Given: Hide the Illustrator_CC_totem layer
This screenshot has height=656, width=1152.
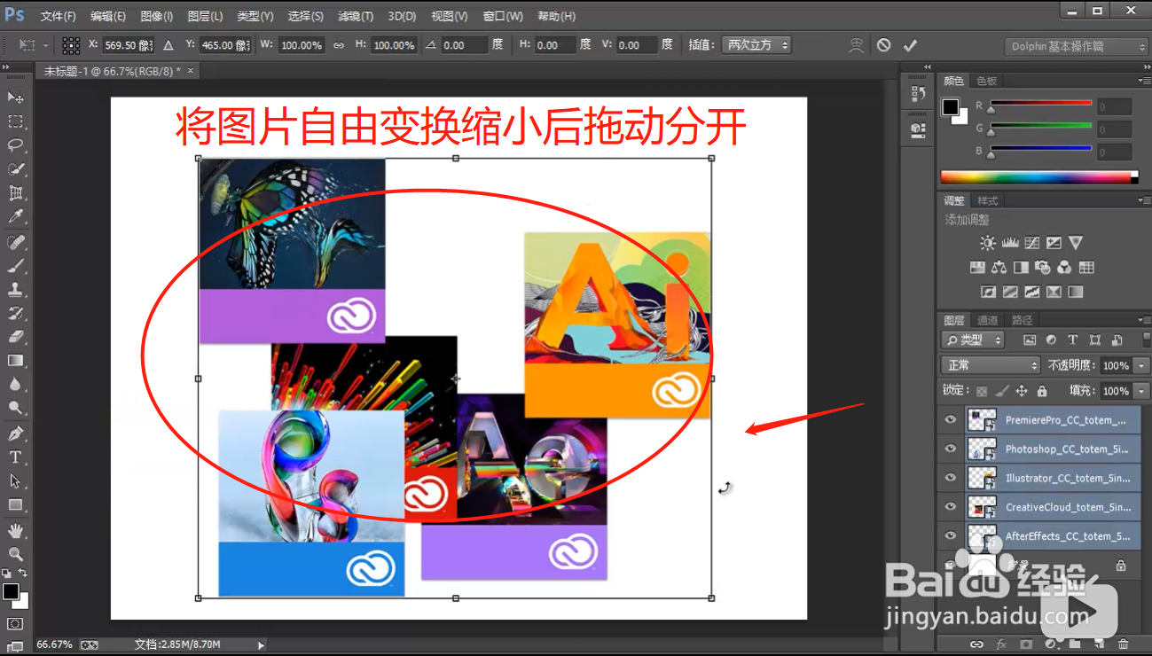Looking at the screenshot, I should pyautogui.click(x=950, y=478).
